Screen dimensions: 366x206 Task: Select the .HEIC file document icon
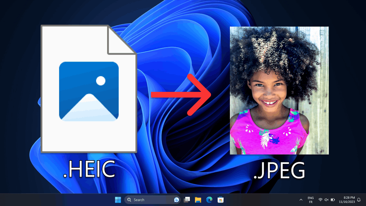[x=89, y=89]
